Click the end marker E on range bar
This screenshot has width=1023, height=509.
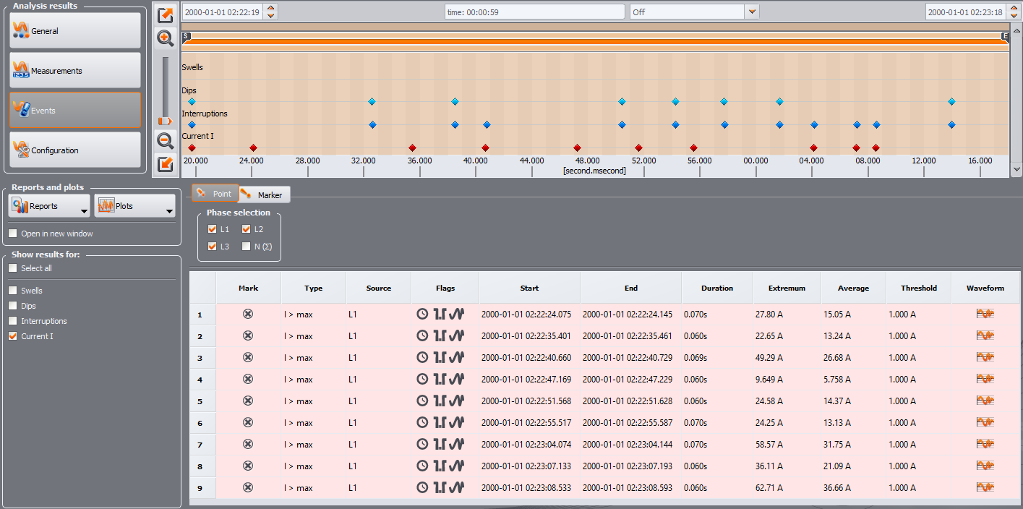click(x=1005, y=35)
